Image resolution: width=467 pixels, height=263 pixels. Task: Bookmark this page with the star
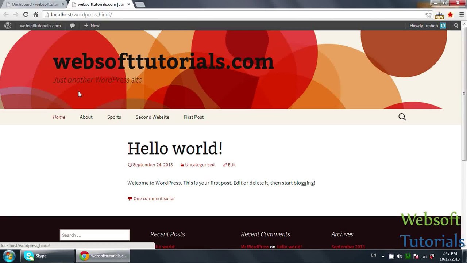(428, 15)
